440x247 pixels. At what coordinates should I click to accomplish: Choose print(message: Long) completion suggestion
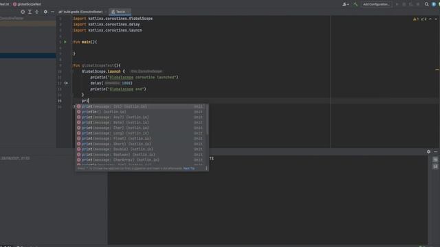pyautogui.click(x=140, y=133)
